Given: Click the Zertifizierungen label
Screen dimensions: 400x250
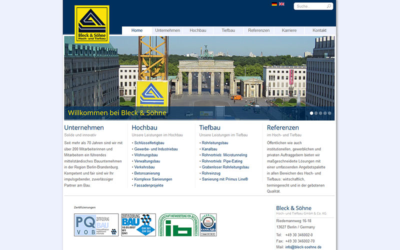Looking at the screenshot, I should click(84, 207).
